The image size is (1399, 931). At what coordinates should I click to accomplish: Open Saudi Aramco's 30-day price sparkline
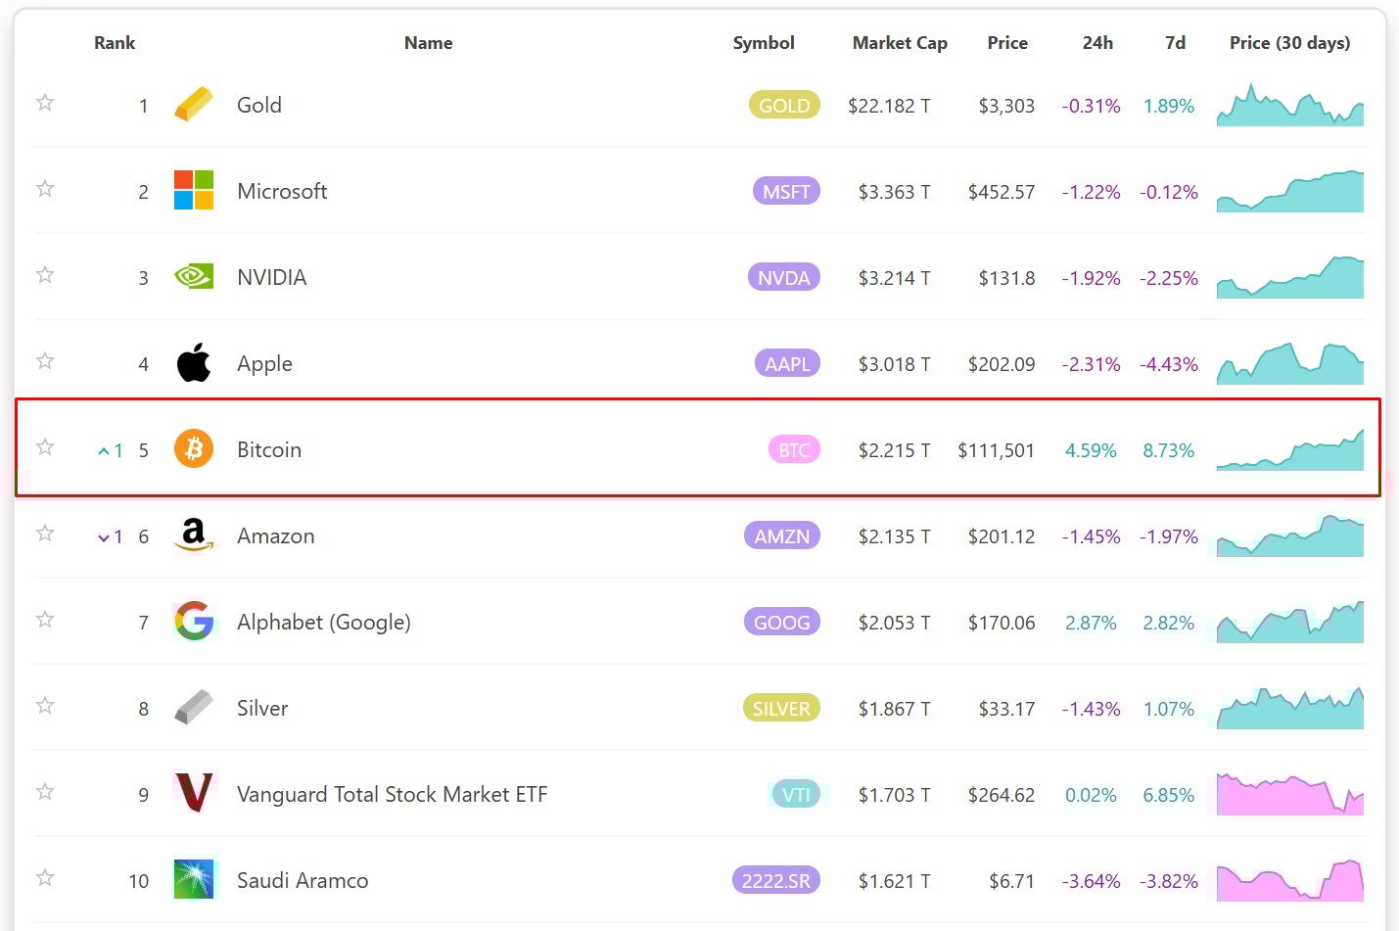click(x=1290, y=880)
